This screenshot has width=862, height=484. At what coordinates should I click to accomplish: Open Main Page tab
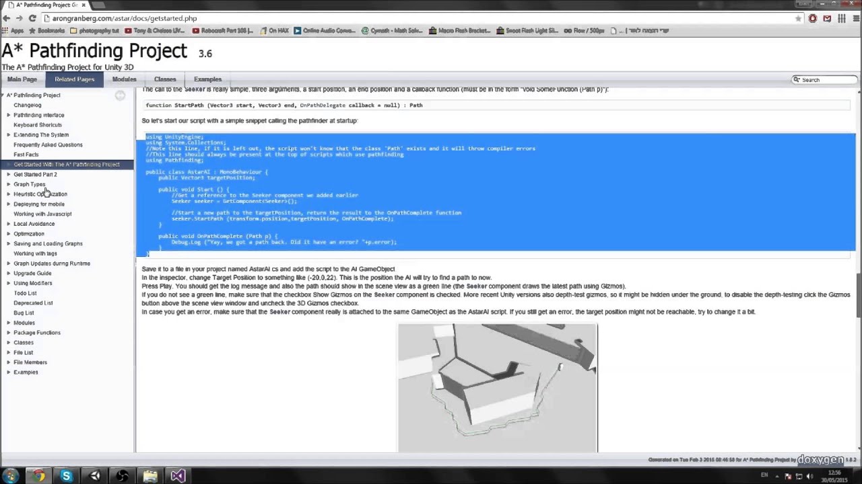(22, 79)
